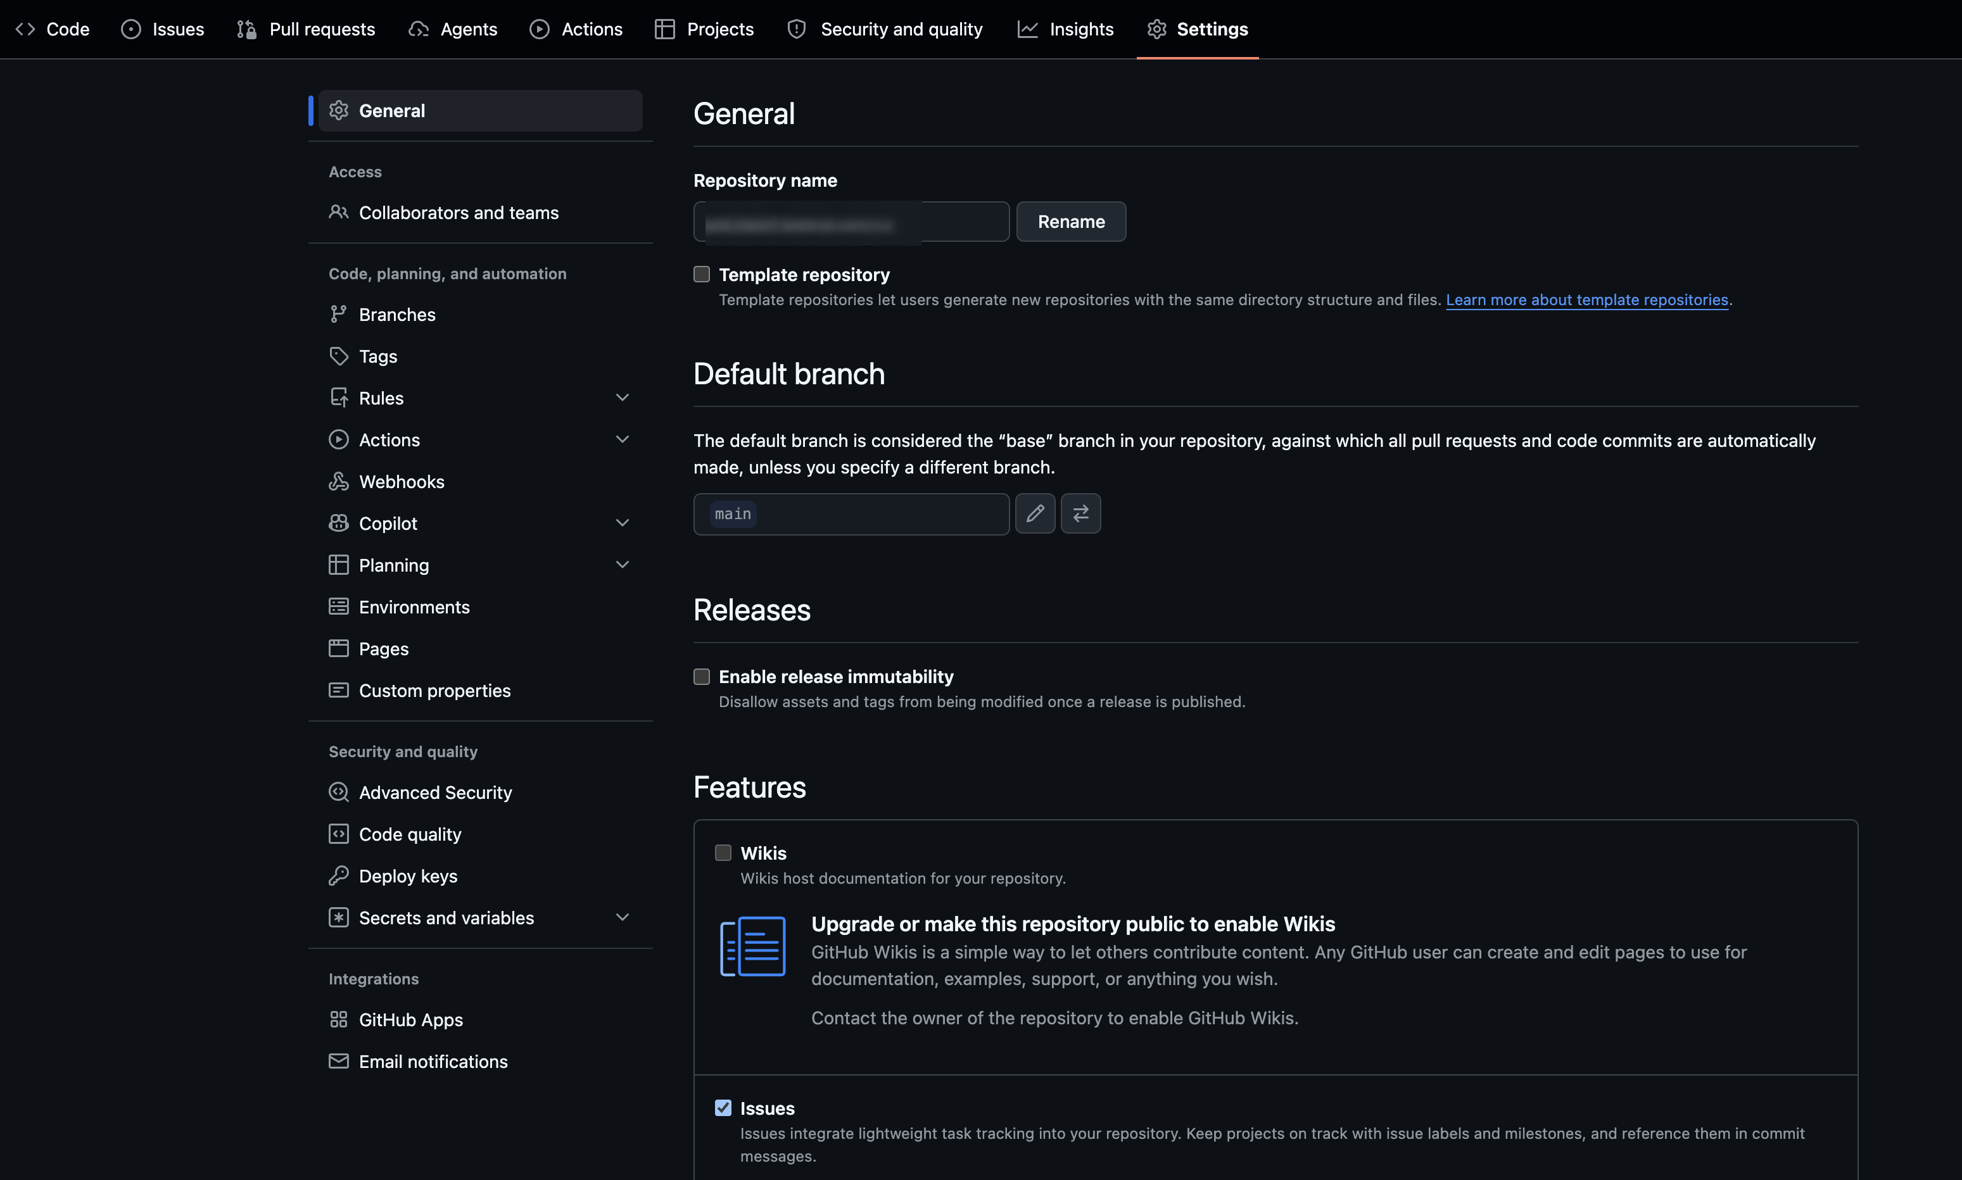Open GitHub Apps settings
The height and width of the screenshot is (1180, 1962).
click(480, 1019)
